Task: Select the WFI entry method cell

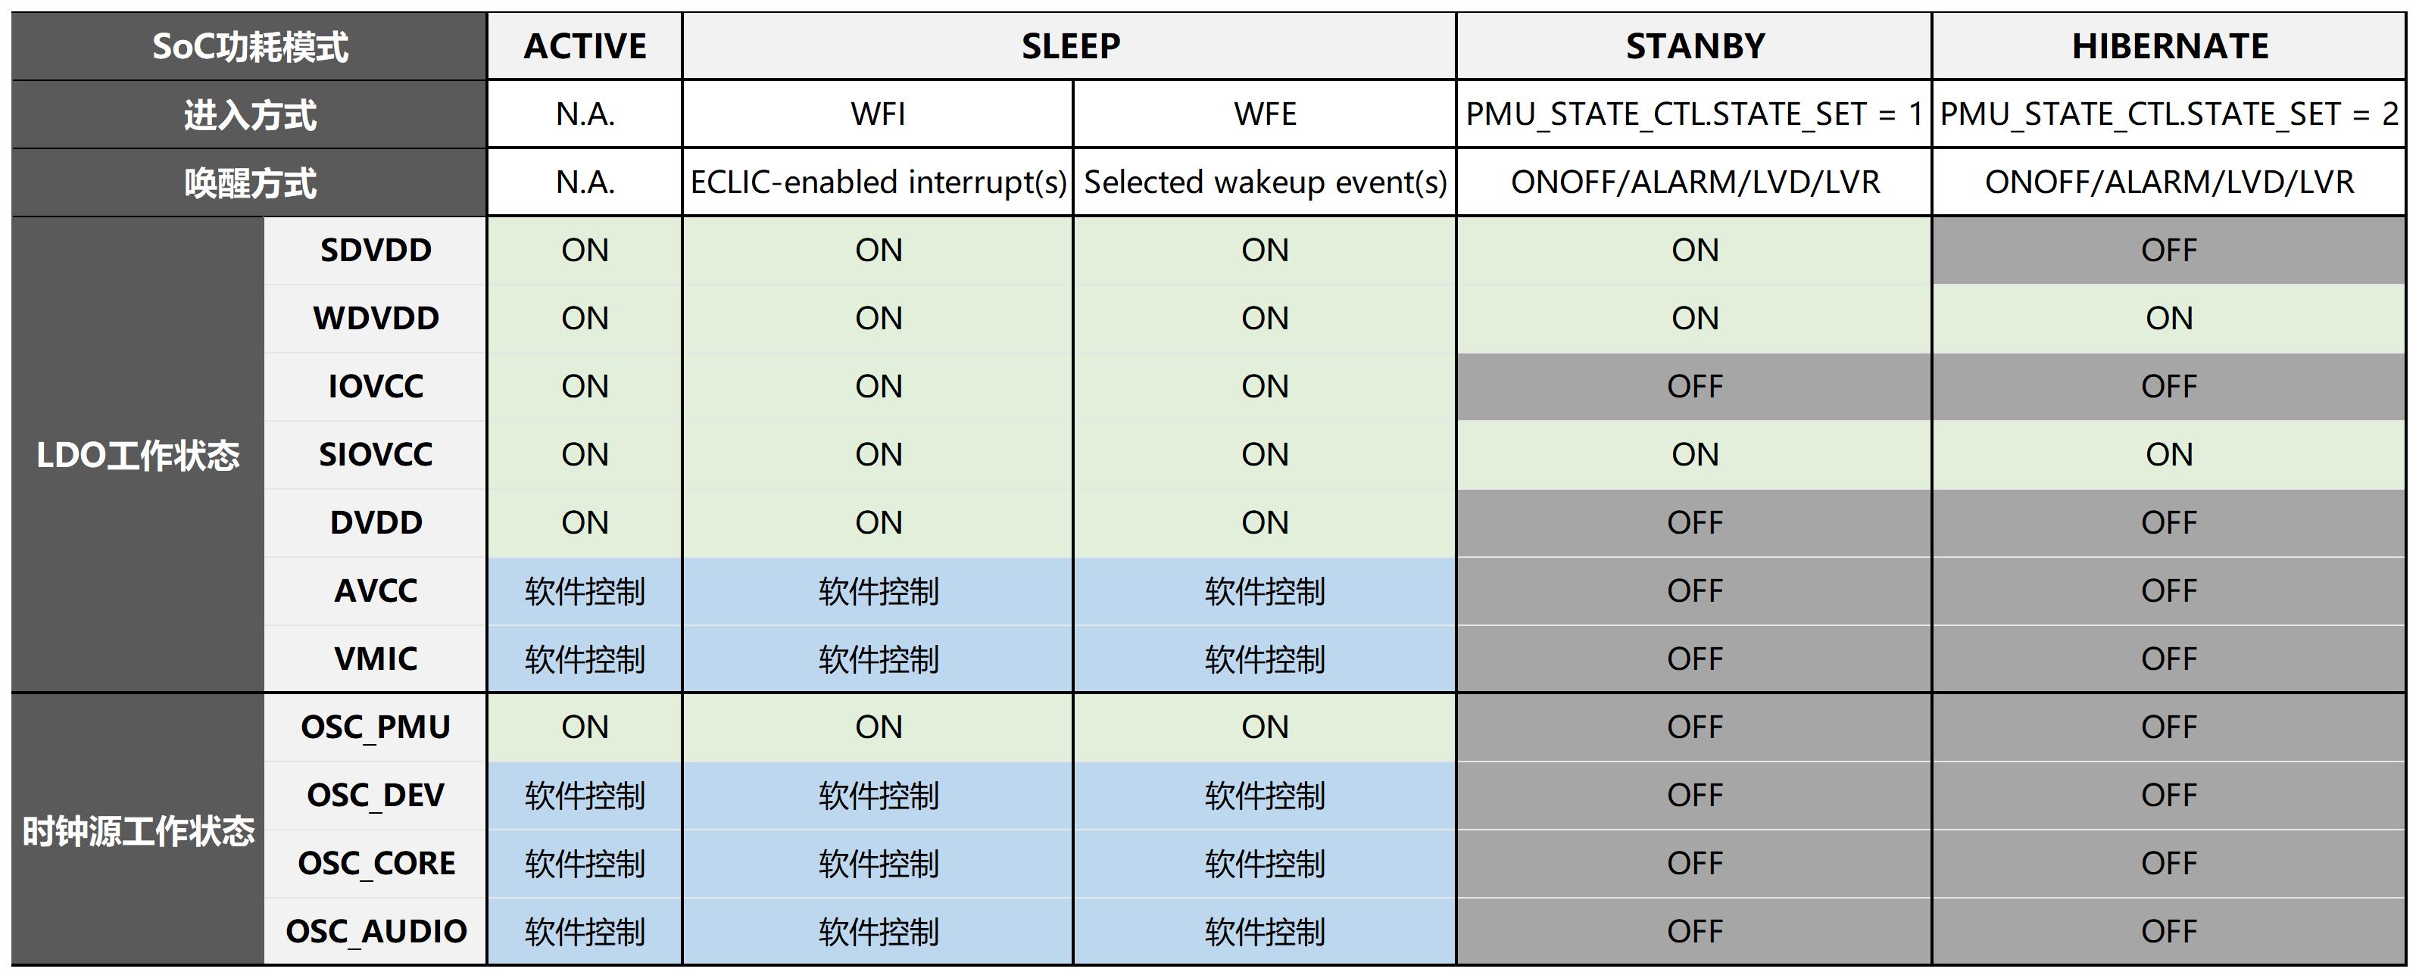Action: (878, 114)
